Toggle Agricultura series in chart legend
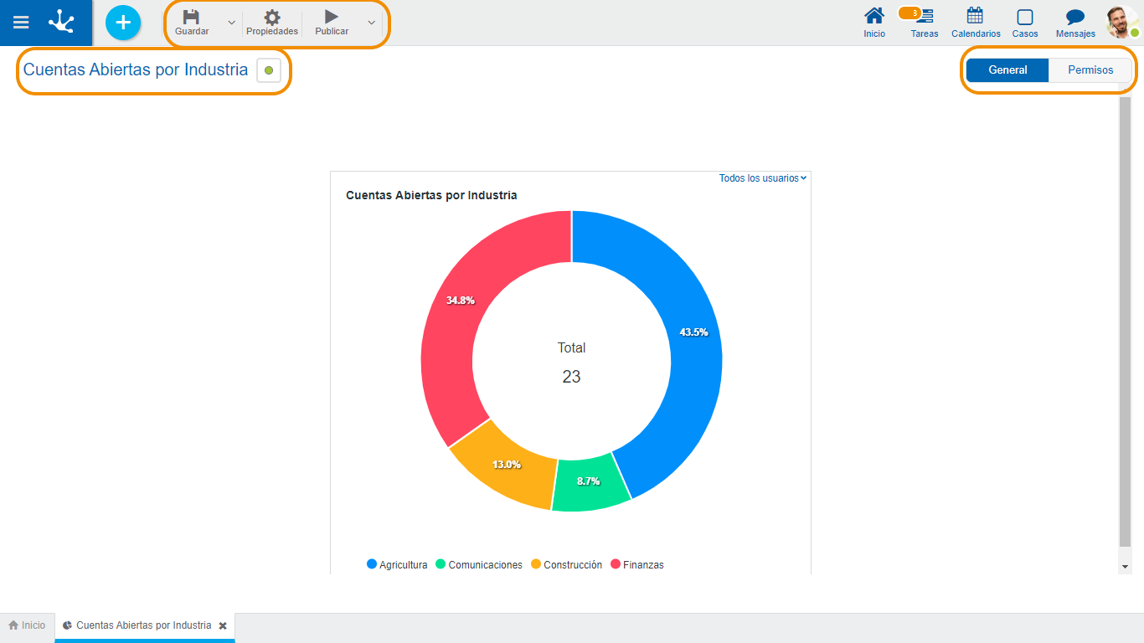 click(397, 564)
